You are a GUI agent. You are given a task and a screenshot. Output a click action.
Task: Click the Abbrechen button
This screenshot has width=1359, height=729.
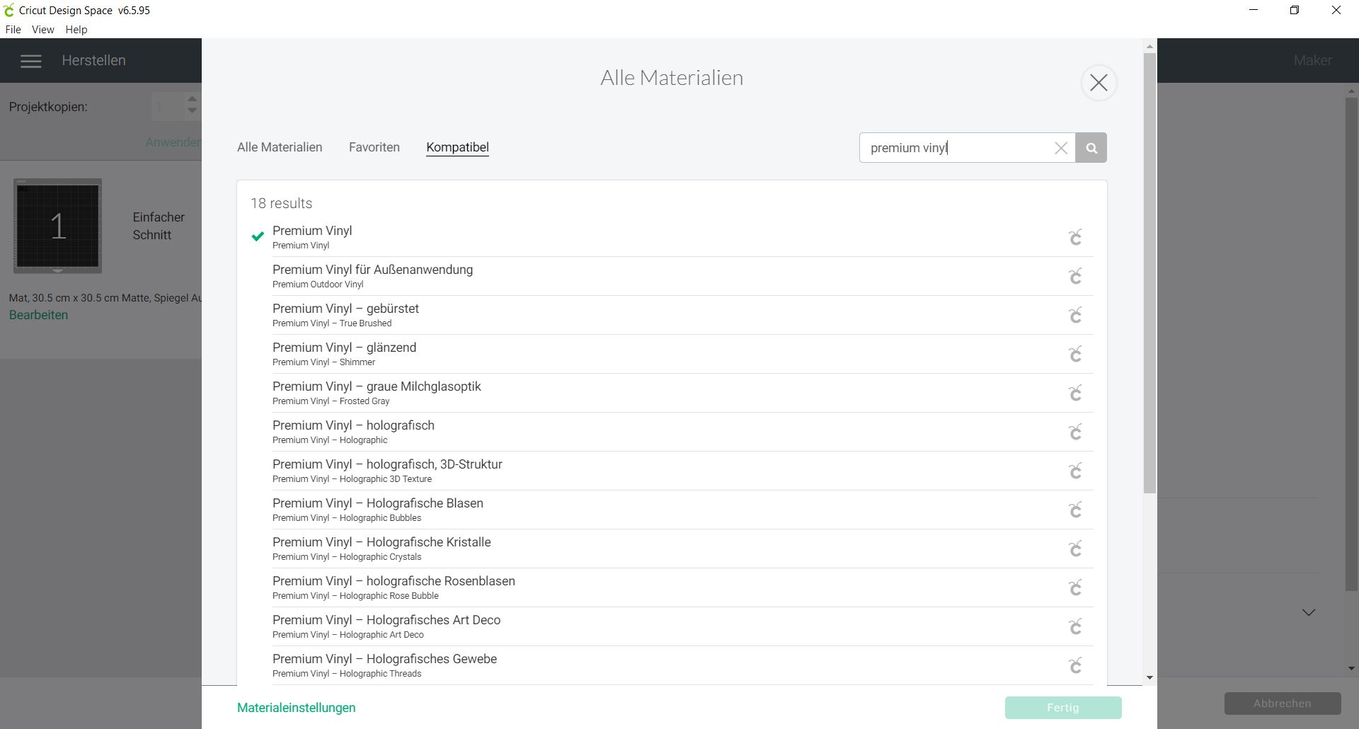1283,704
